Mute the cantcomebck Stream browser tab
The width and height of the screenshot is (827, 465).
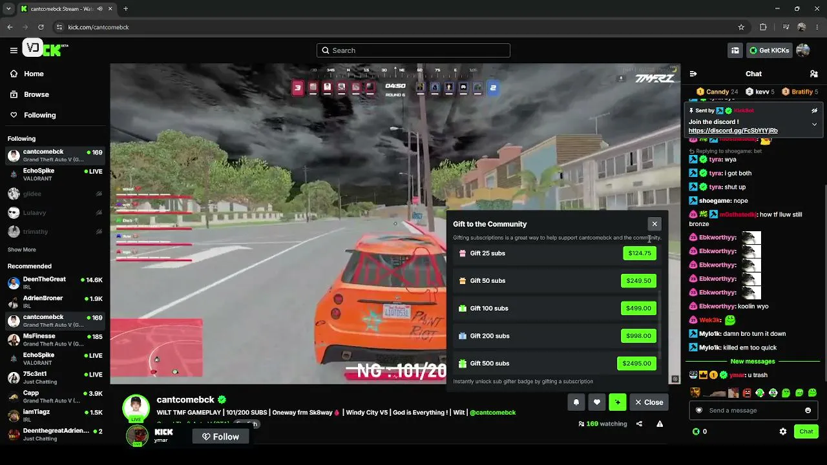[99, 9]
